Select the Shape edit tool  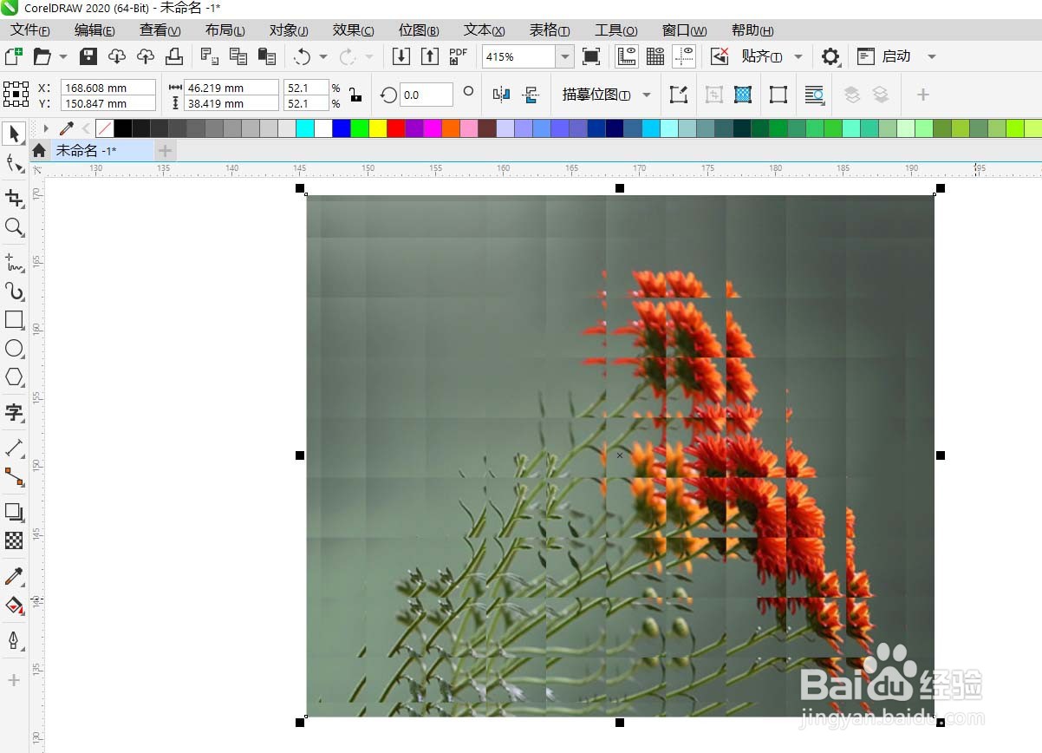pos(14,163)
